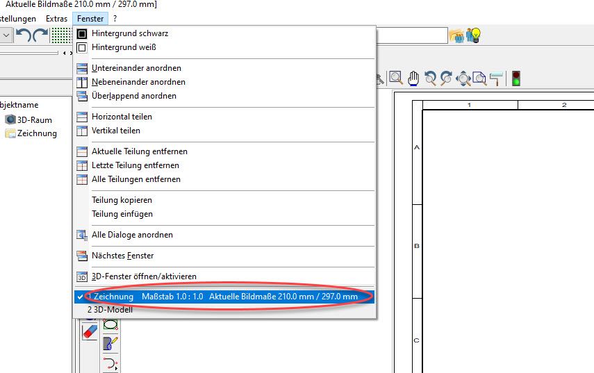Viewport: 594px width, 373px height.
Task: Click row label A on drawing sheet
Action: coord(417,148)
